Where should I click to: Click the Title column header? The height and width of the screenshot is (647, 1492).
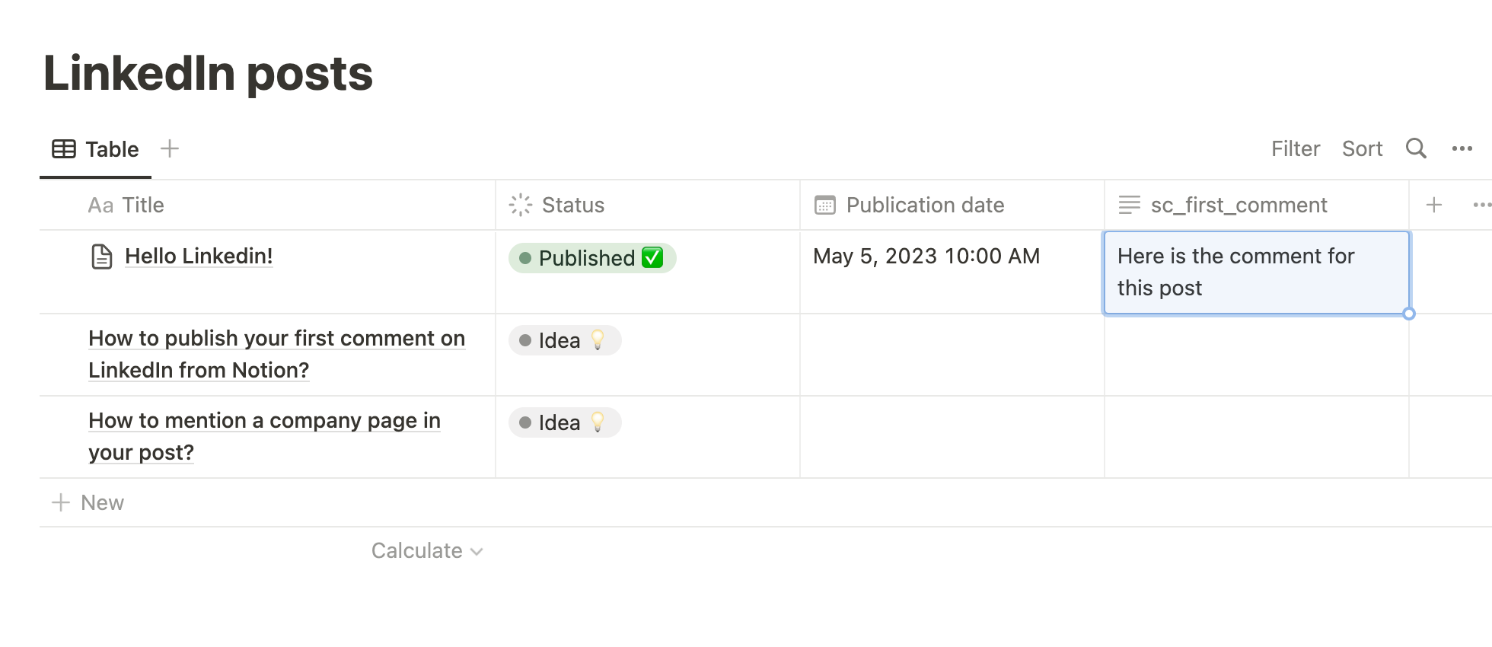[142, 206]
